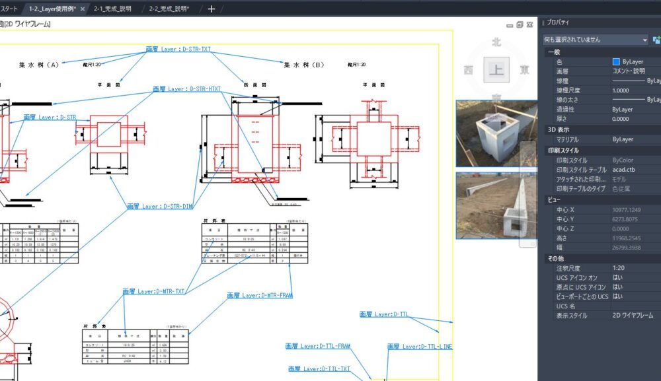Viewport: 661px width, 381px height.
Task: Click the quick select icon in properties palette
Action: pyautogui.click(x=656, y=40)
